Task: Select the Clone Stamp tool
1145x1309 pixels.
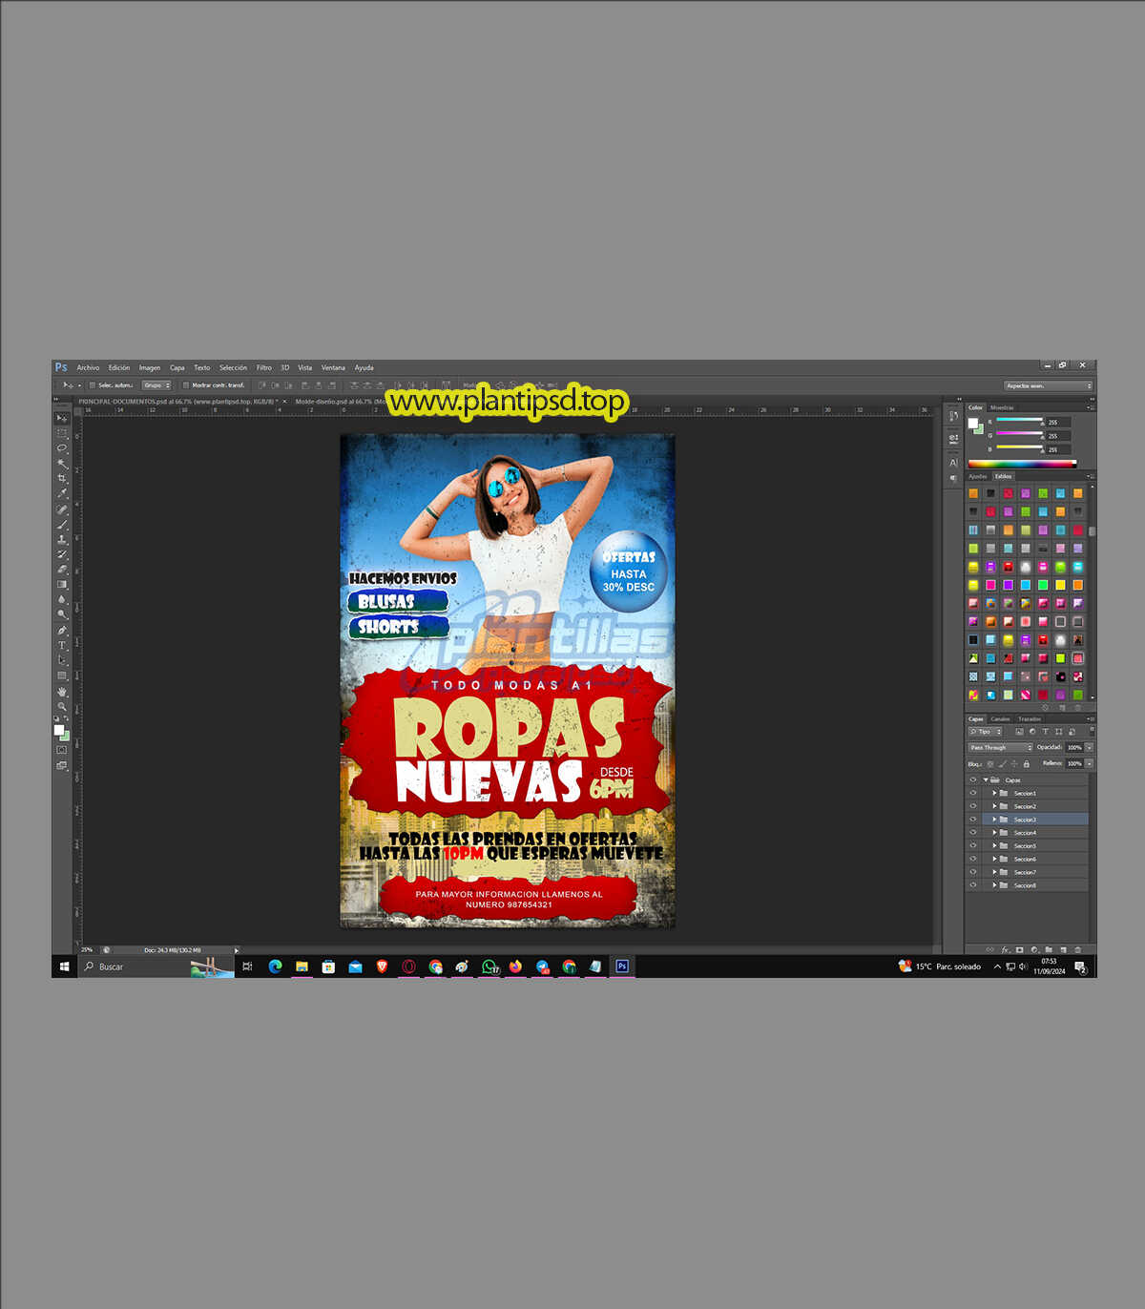Action: 62,540
